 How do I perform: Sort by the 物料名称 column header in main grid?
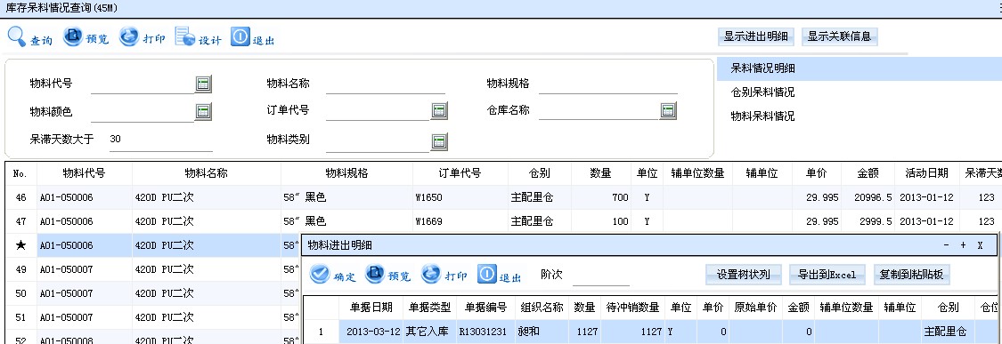(207, 173)
